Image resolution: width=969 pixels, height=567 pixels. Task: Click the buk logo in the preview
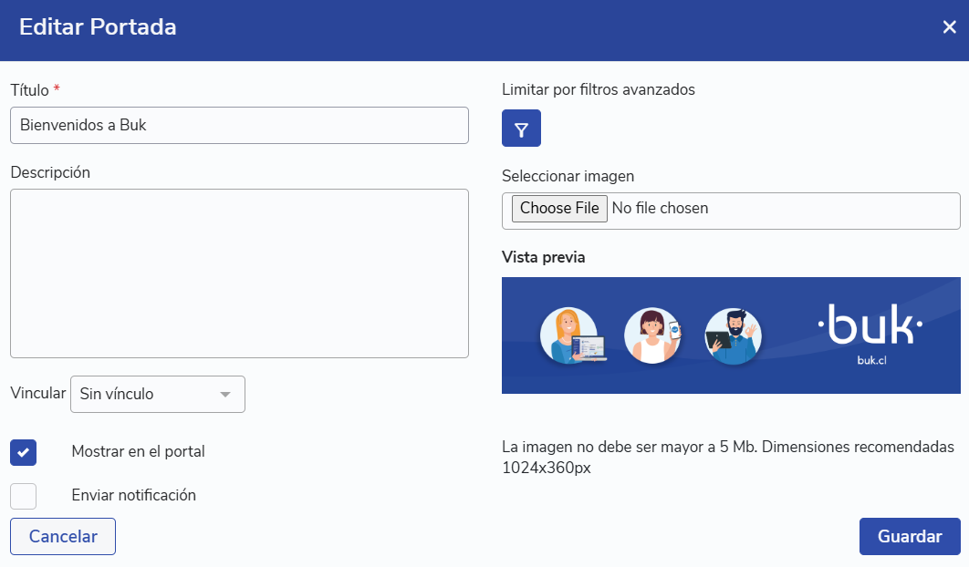coord(870,326)
